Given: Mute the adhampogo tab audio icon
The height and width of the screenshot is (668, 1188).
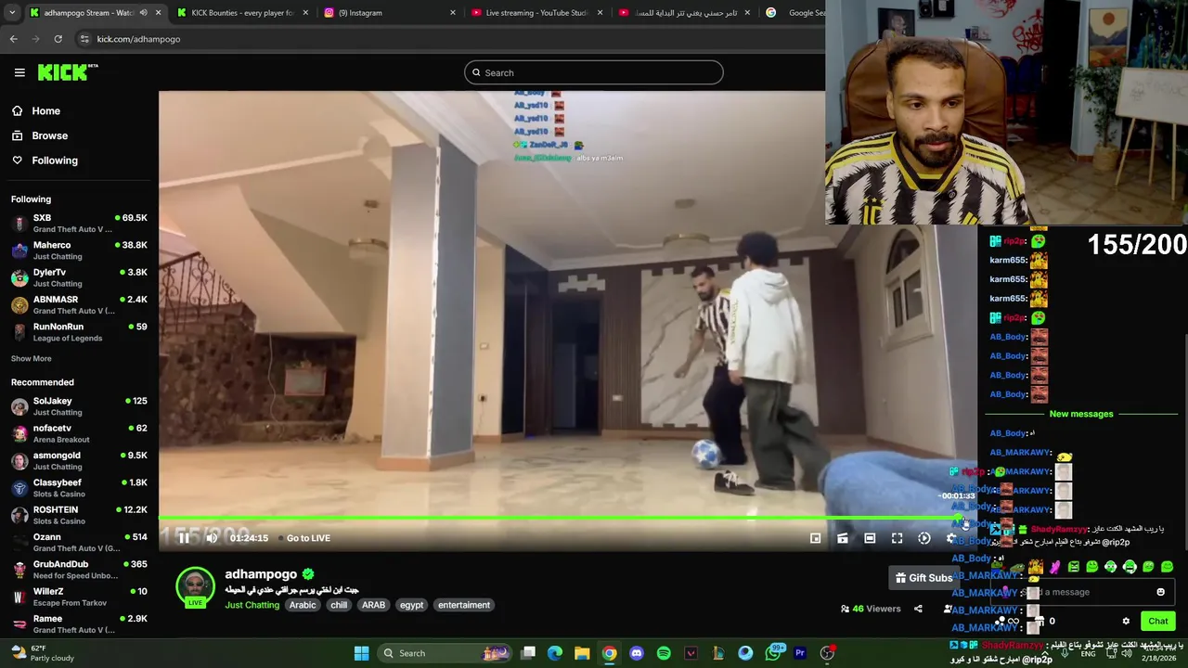Looking at the screenshot, I should click(143, 13).
